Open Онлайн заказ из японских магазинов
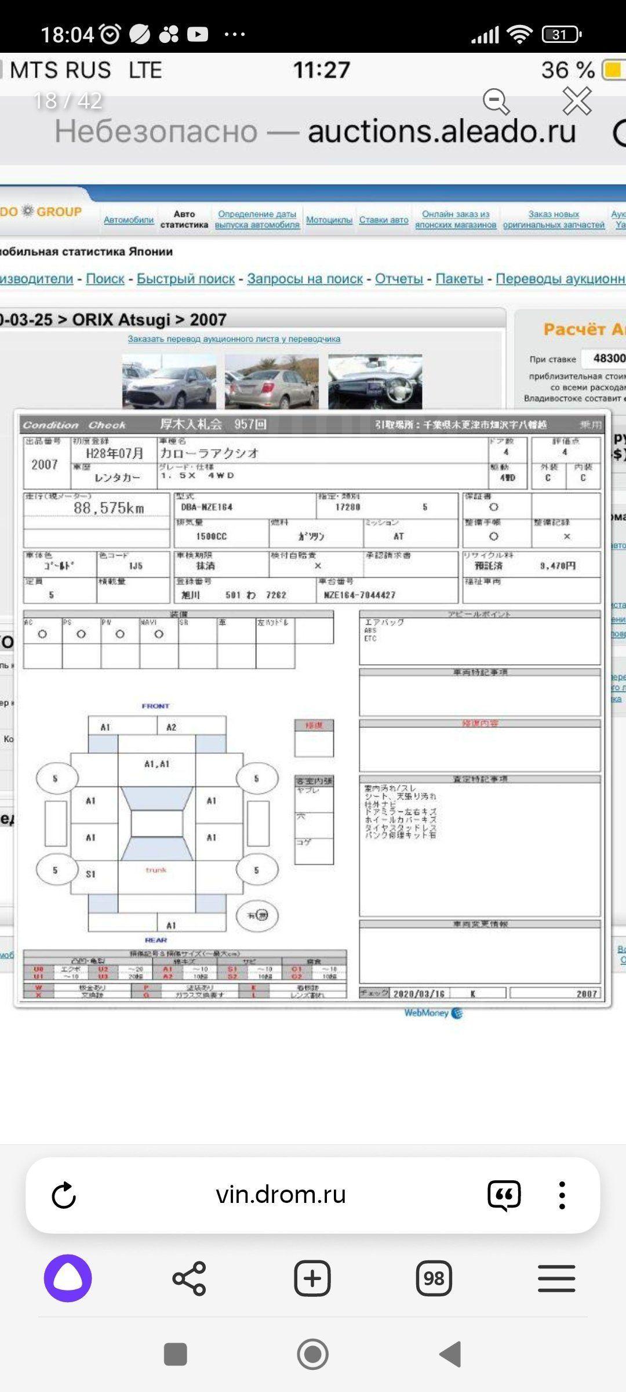 (456, 219)
